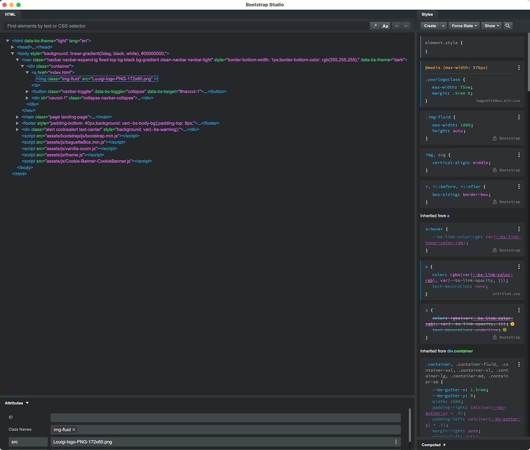Screen dimensions: 530x450
Task: Open the Force State dropdown
Action: [464, 26]
